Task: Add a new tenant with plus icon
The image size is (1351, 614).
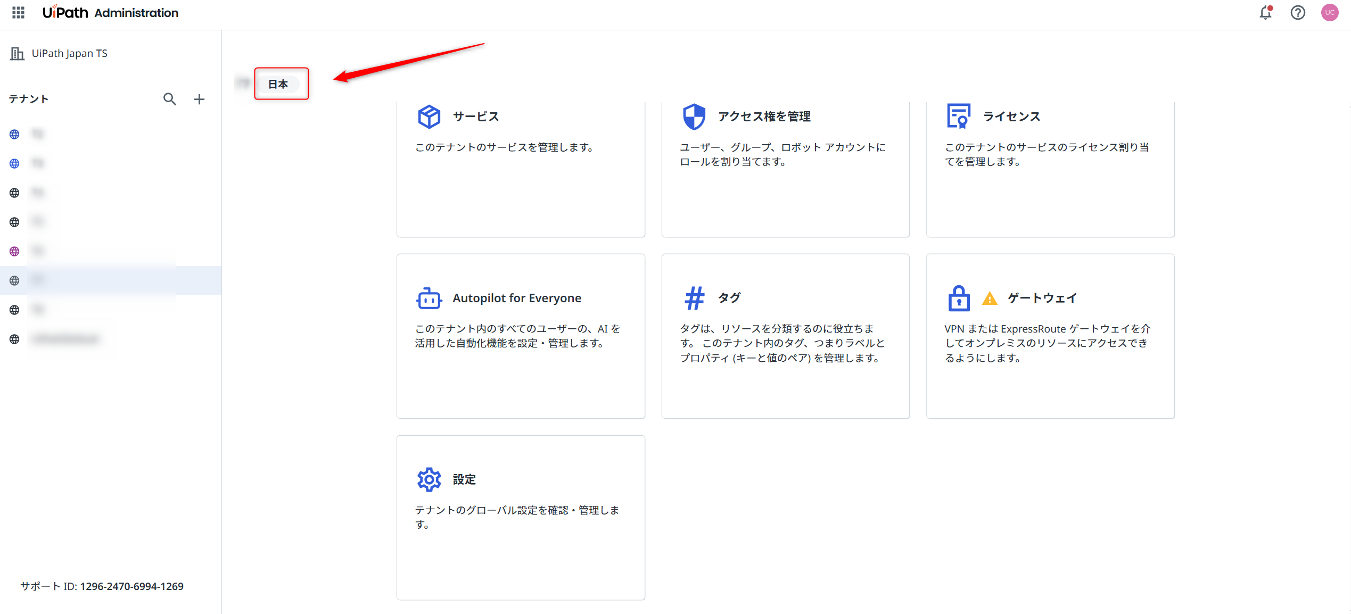Action: tap(199, 99)
